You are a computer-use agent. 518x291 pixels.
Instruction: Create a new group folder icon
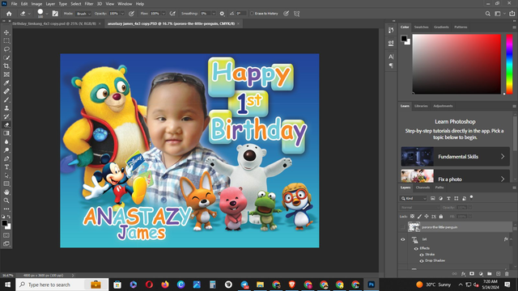[489, 274]
